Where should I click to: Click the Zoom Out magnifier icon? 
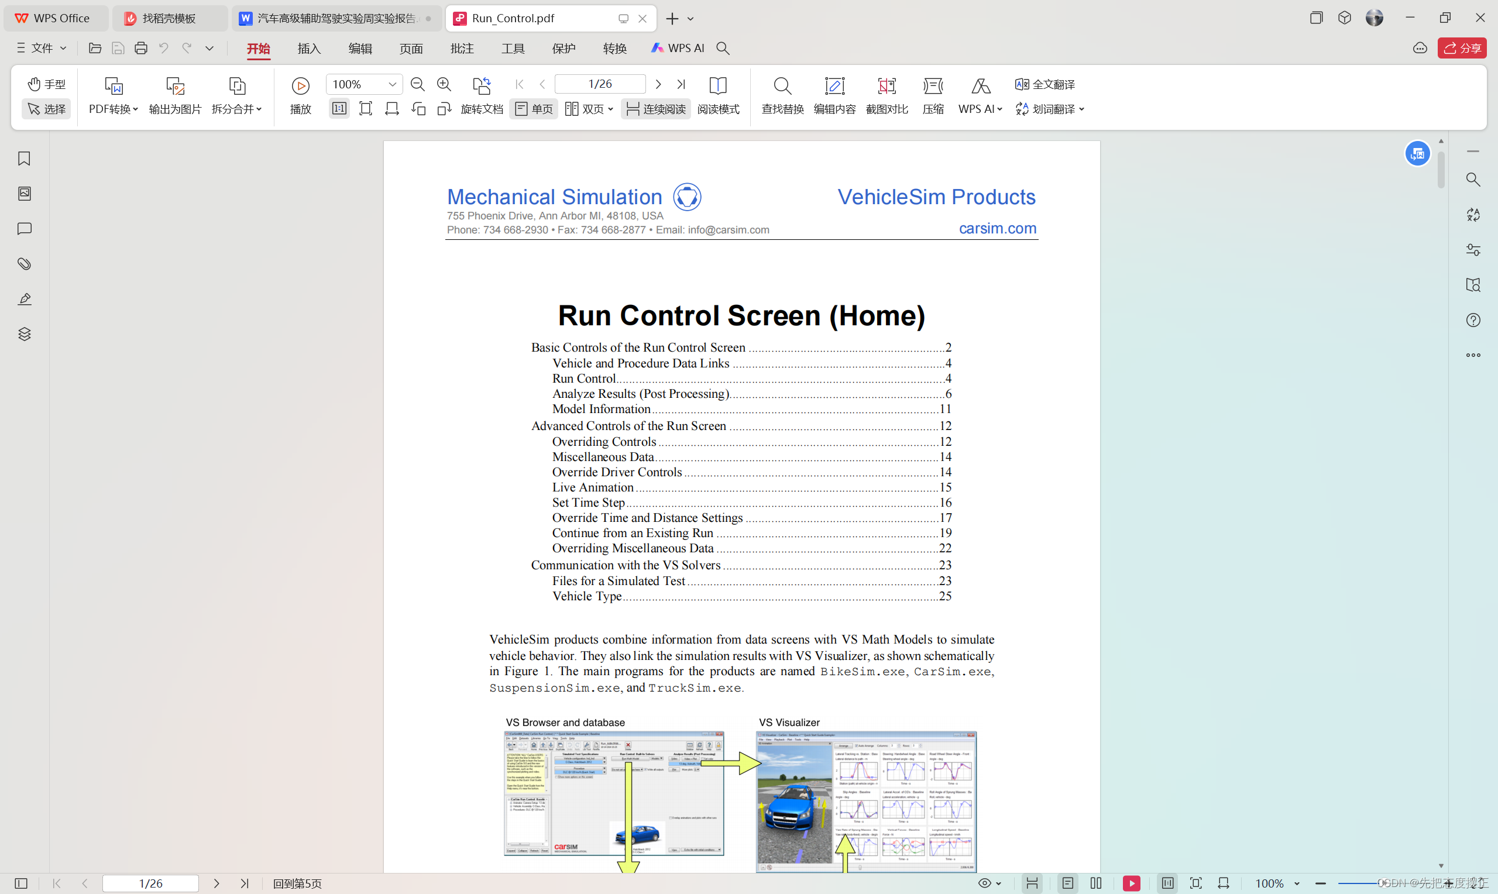(417, 84)
